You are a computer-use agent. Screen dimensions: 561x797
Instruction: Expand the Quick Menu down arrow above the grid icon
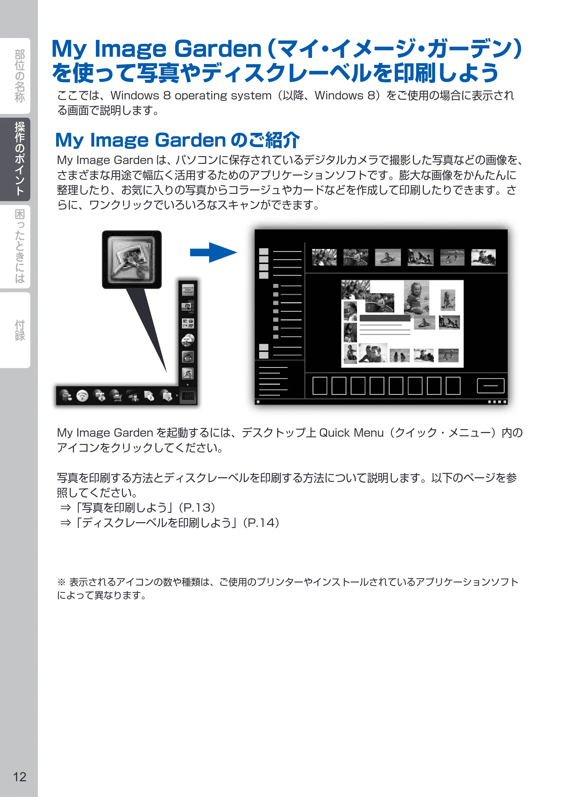click(188, 385)
